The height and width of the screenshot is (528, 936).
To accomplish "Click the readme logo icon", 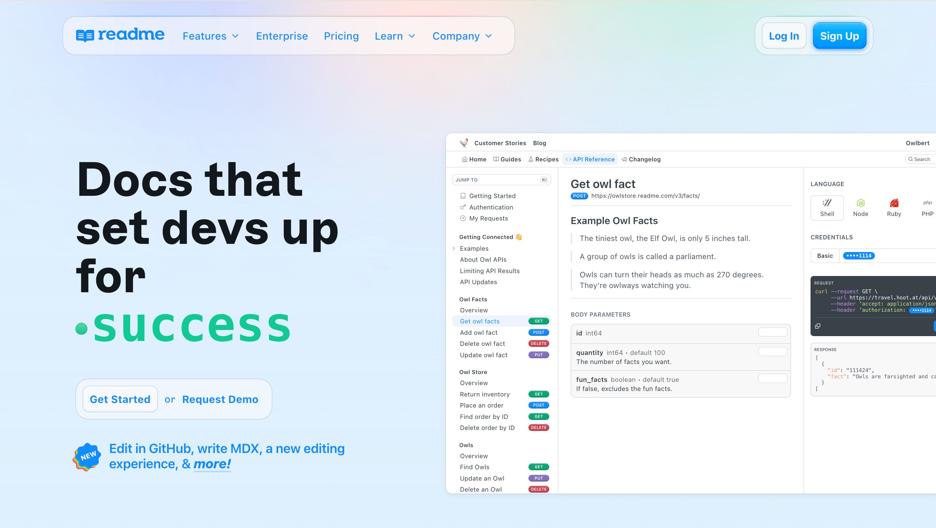I will tap(84, 36).
